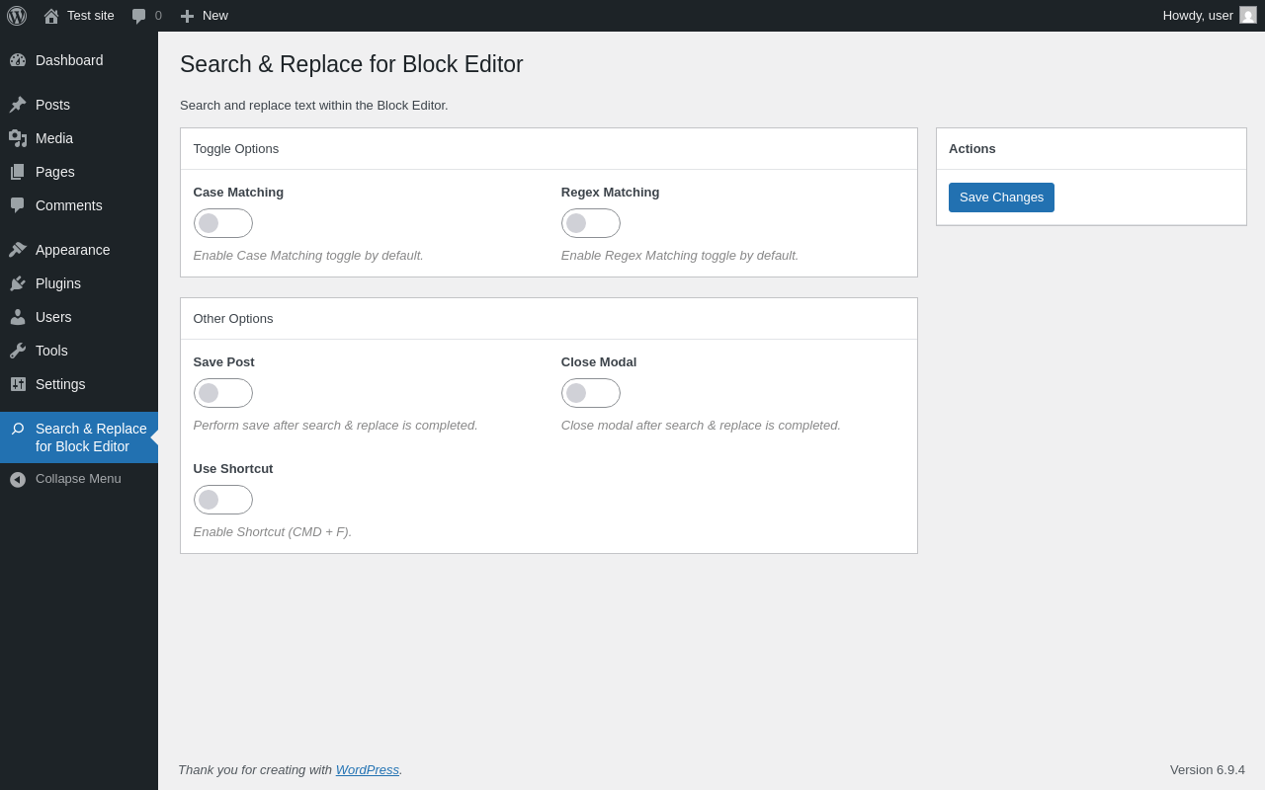This screenshot has height=790, width=1265.
Task: Open the Posts menu item
Action: coord(79,105)
